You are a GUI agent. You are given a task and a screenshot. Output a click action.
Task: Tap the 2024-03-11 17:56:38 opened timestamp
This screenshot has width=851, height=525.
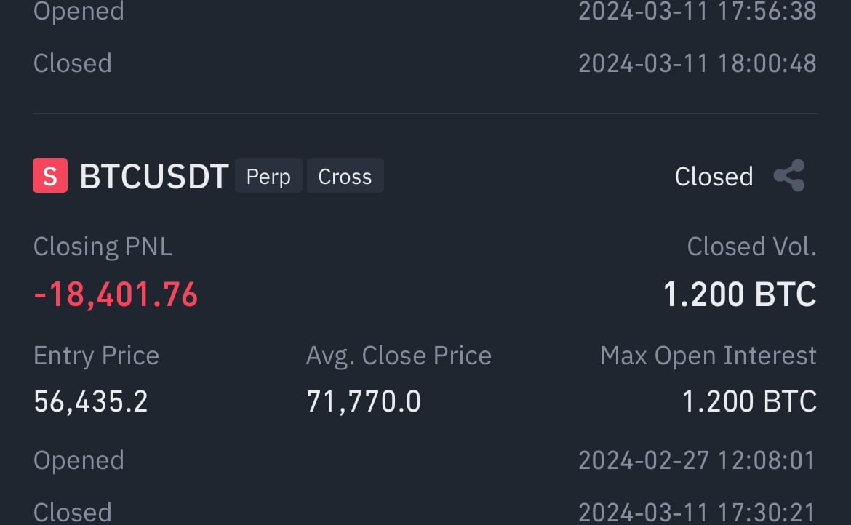(697, 12)
